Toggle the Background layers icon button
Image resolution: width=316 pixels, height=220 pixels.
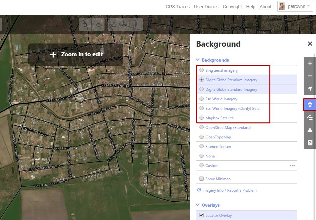310,104
